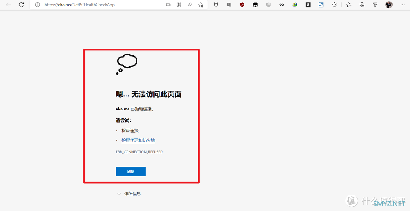Image resolution: width=410 pixels, height=211 pixels.
Task: Click the aka.ms 已拒绝连接 message
Action: 135,109
